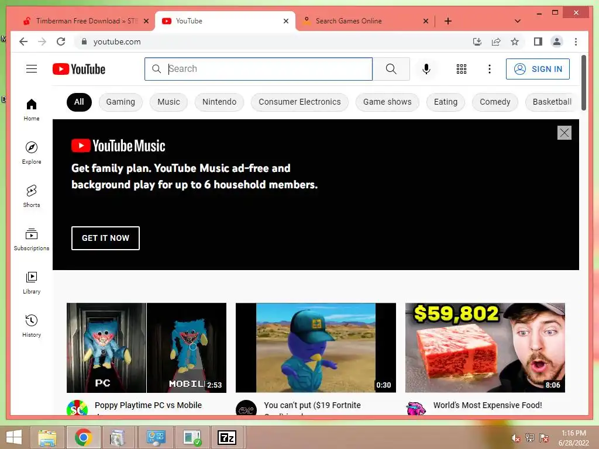The height and width of the screenshot is (449, 599).
Task: Click the page vertical scrollbar
Action: (583, 82)
